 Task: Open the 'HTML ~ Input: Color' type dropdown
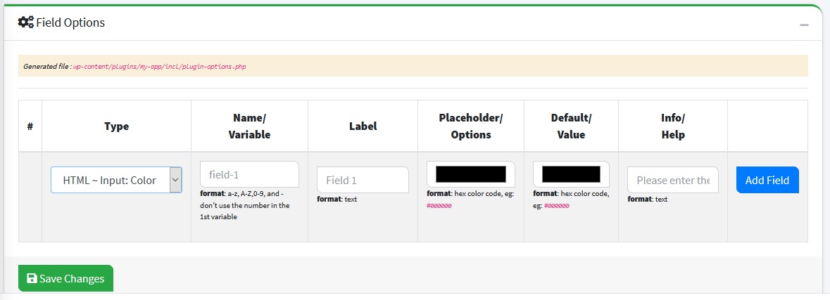pos(116,180)
